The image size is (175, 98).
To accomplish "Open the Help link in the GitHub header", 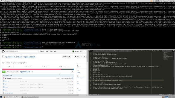I will pyautogui.click(x=55, y=51).
